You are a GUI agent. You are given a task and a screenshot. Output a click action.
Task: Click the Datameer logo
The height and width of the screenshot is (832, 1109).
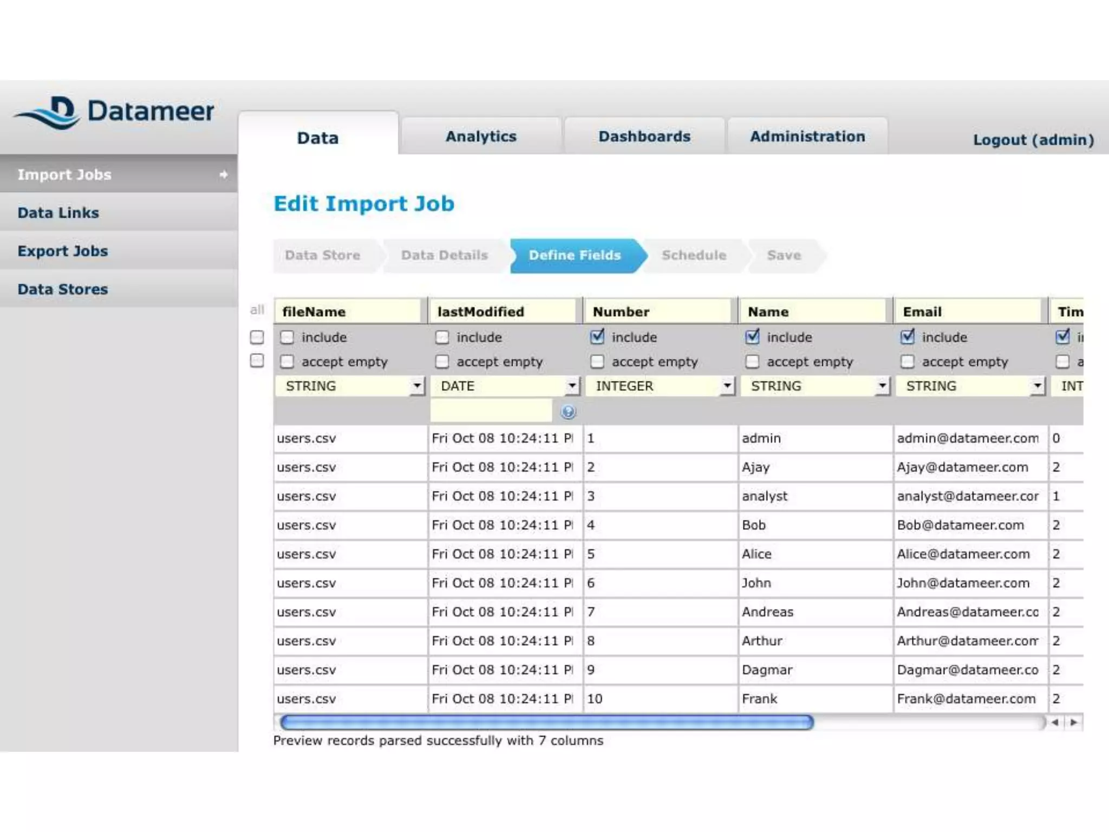point(114,112)
